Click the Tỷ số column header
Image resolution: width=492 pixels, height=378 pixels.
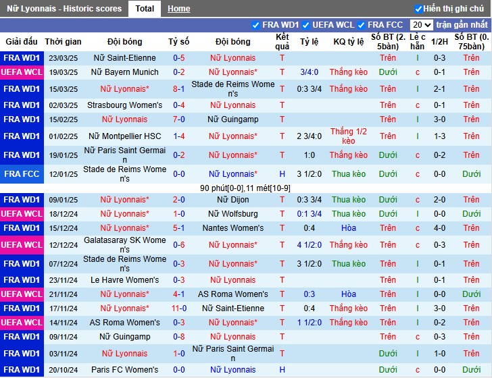pyautogui.click(x=179, y=41)
